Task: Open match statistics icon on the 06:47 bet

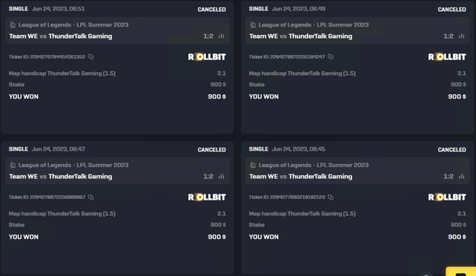Action: point(222,177)
